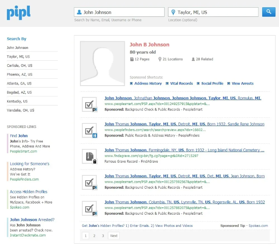The height and width of the screenshot is (246, 279).
Task: Click 12 Pages count text
Action: [x=142, y=59]
